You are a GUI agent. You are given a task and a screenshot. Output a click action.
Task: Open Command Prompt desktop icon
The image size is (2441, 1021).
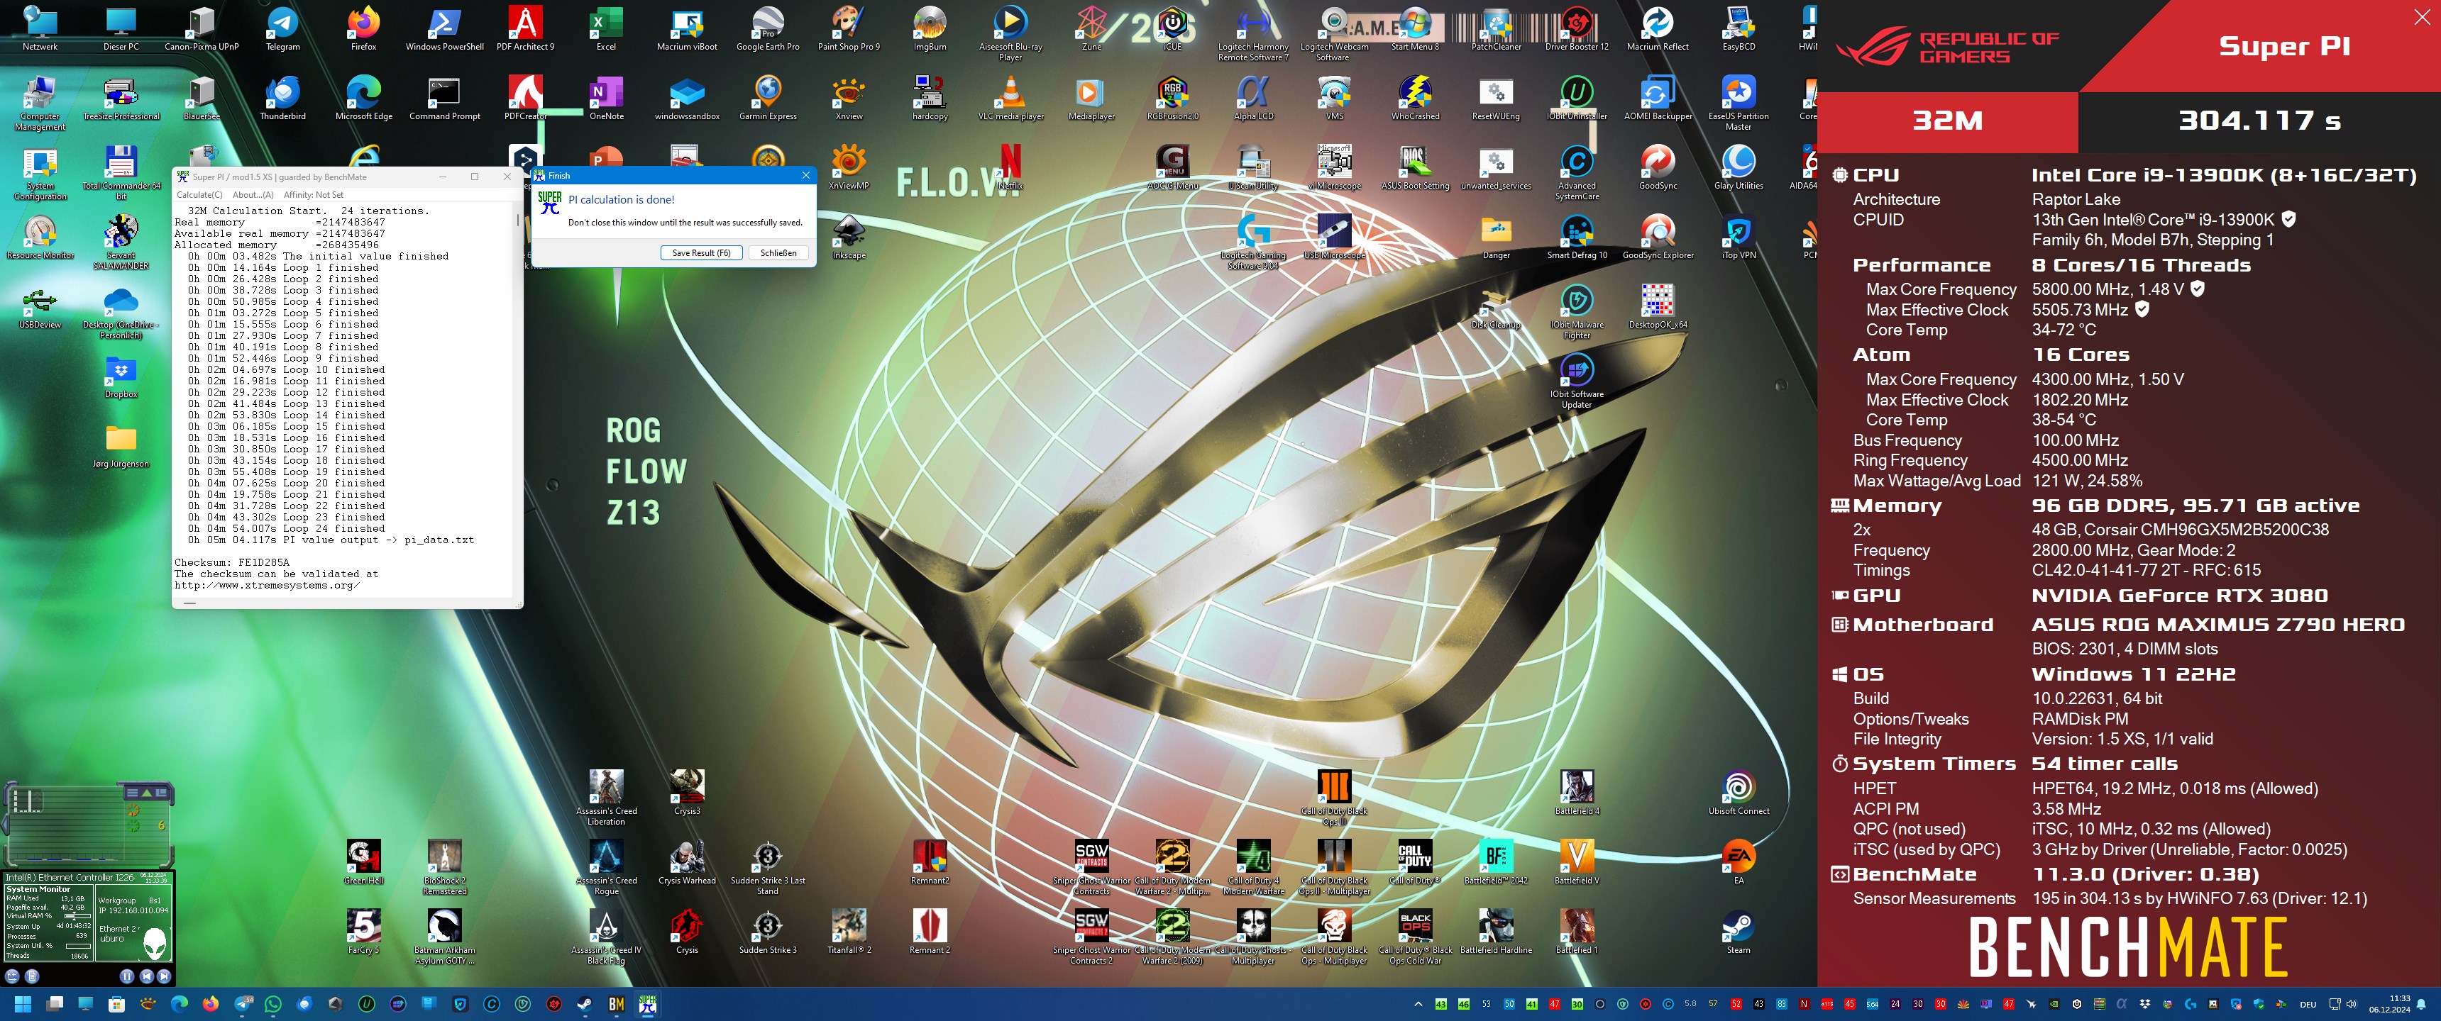click(444, 99)
